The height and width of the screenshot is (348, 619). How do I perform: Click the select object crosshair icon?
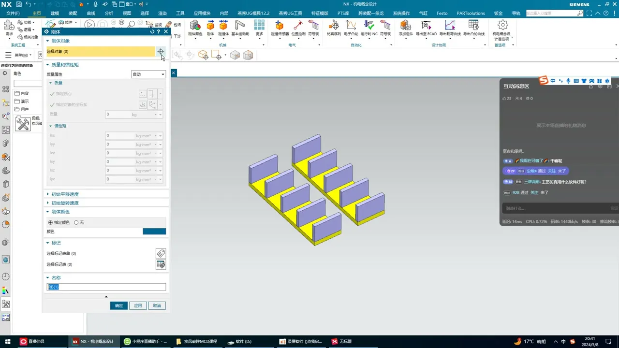(x=161, y=51)
